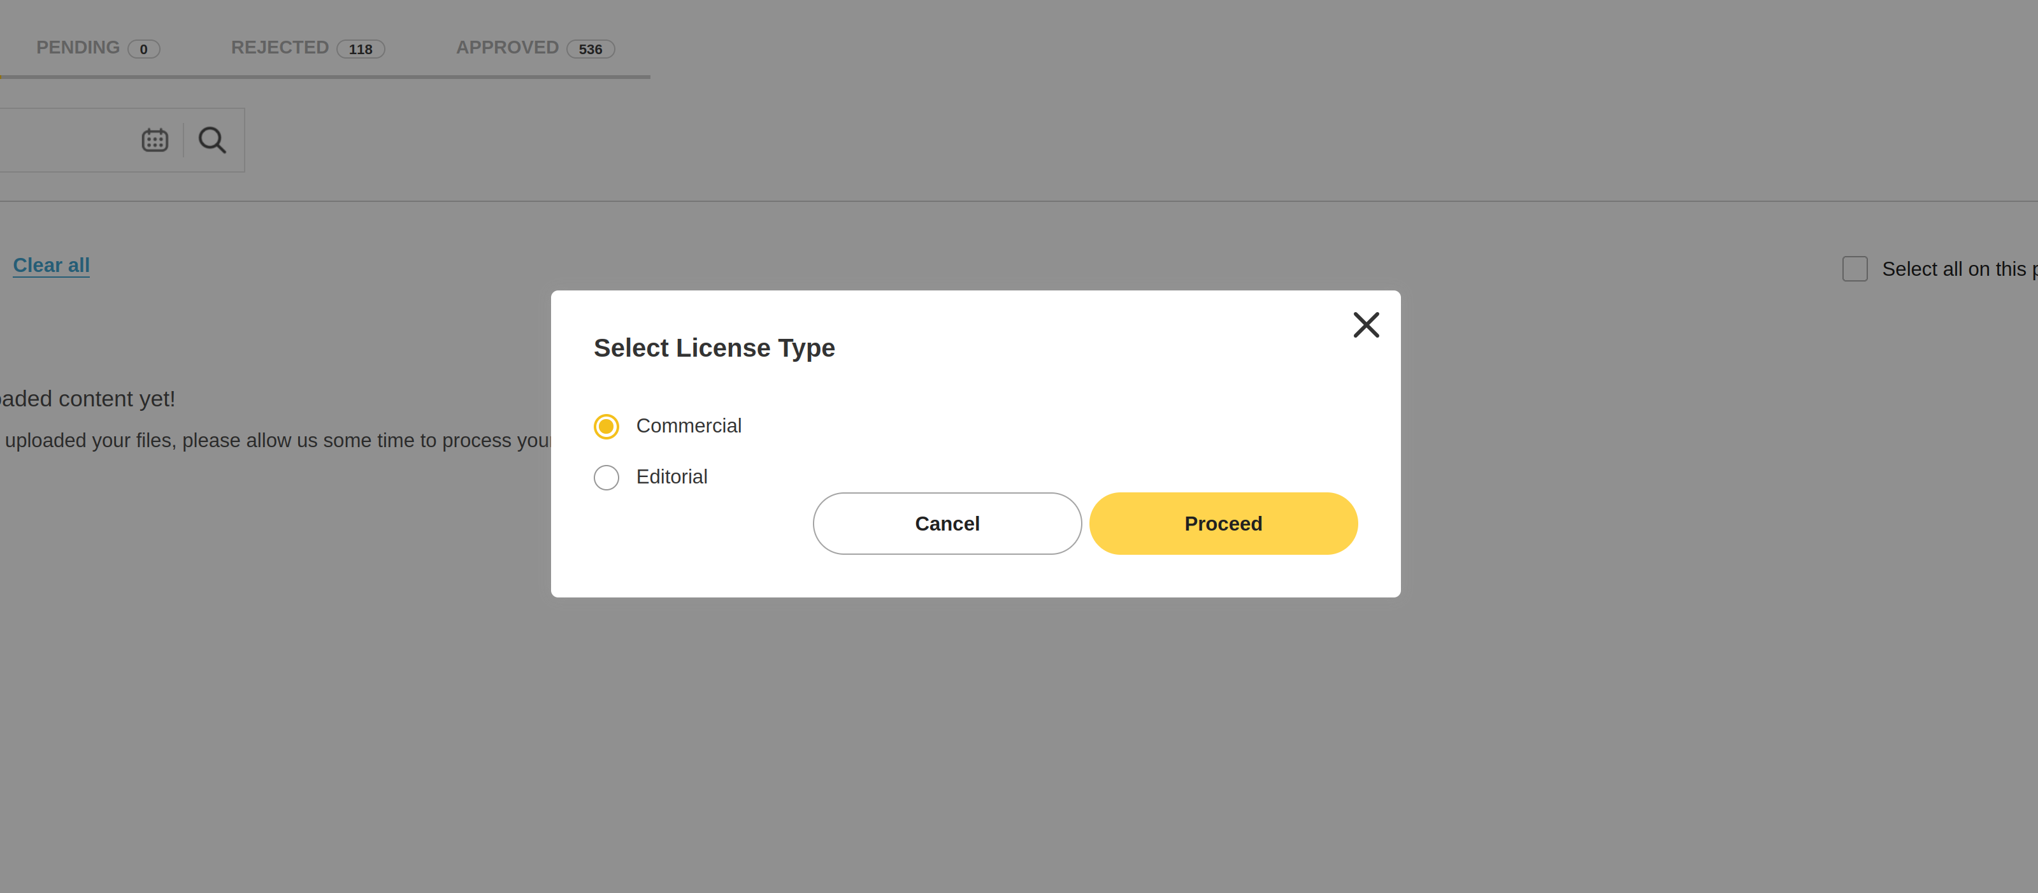The image size is (2038, 893).
Task: View the APPROVED tab
Action: (x=507, y=48)
